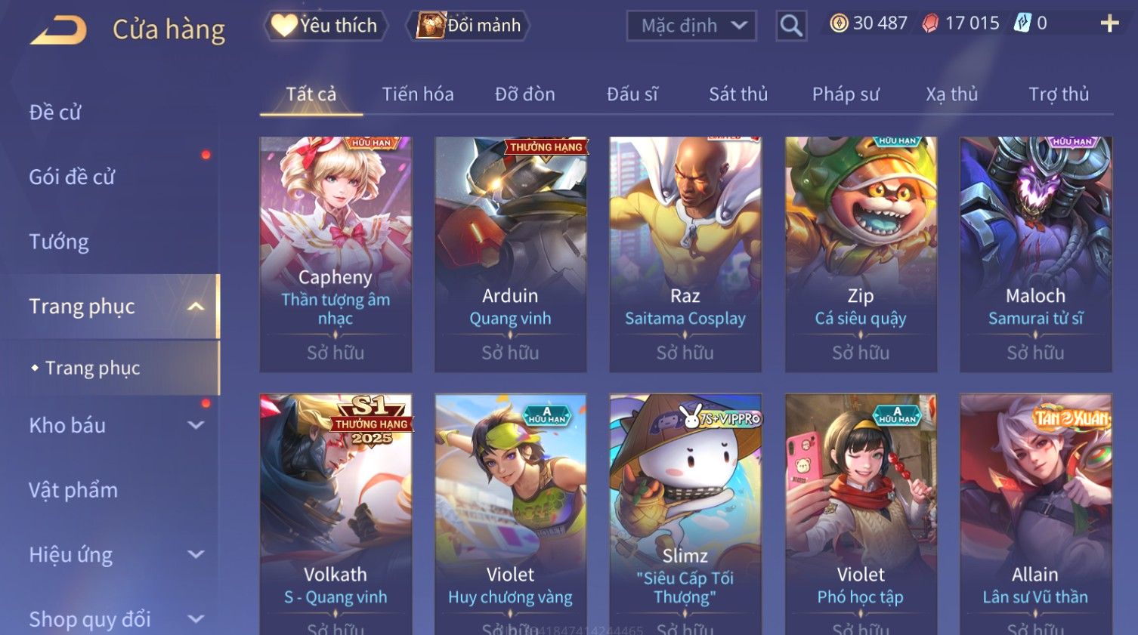Tap the red gem currency icon
1138x635 pixels.
pos(930,24)
